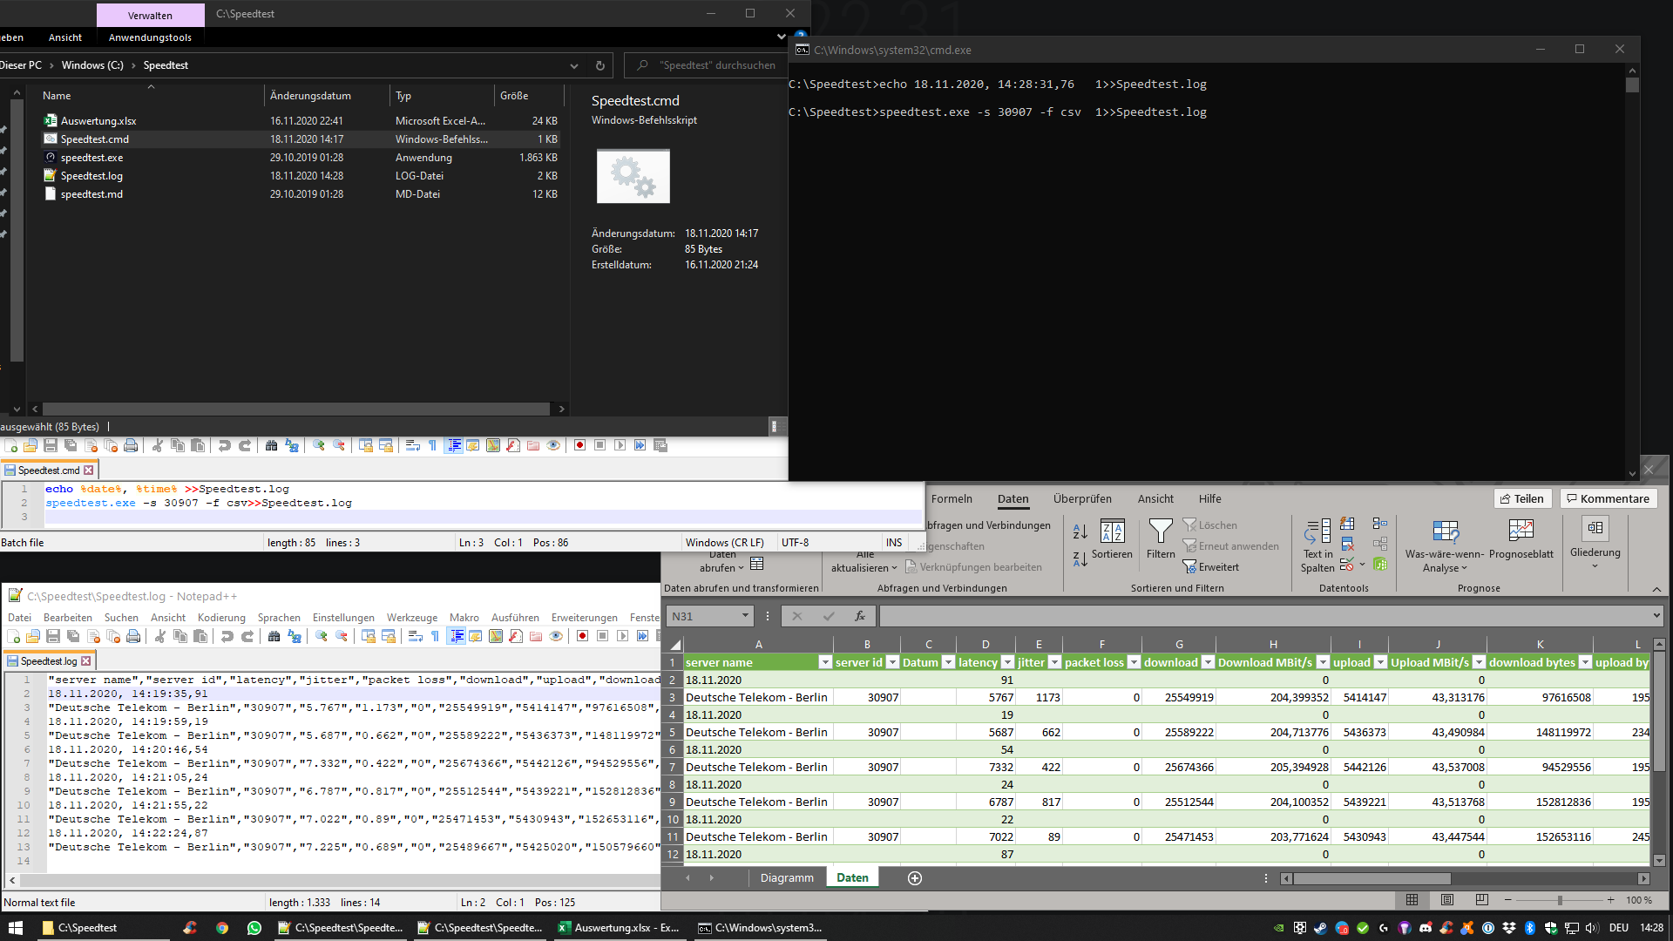Expand the Name Box dropdown showing N31
The image size is (1673, 941).
click(745, 616)
